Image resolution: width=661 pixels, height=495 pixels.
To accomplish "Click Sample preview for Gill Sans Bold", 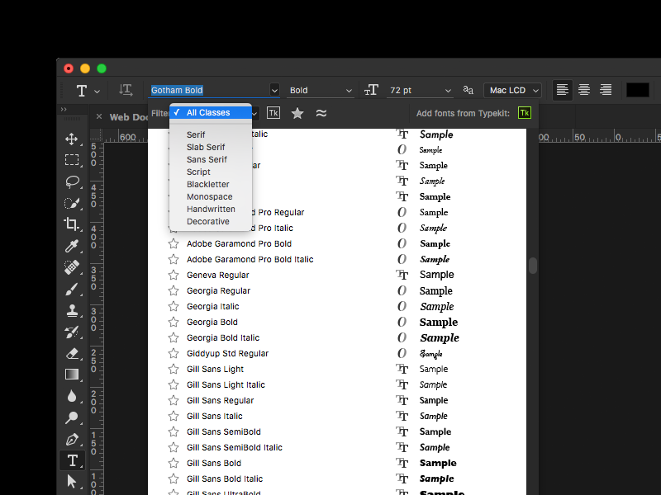I will (x=438, y=463).
